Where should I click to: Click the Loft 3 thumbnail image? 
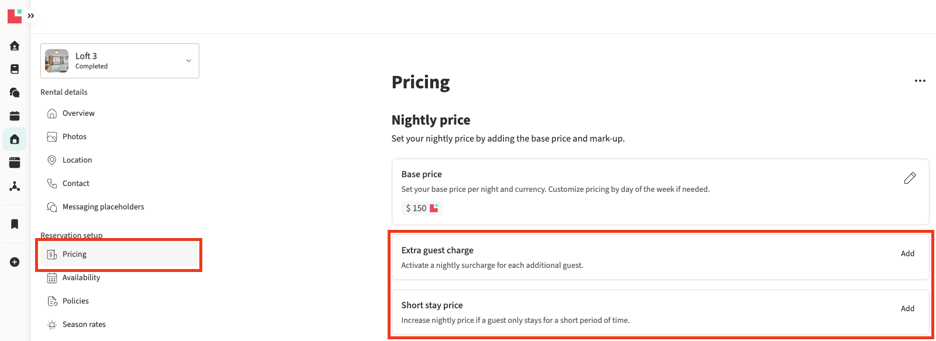(x=57, y=61)
